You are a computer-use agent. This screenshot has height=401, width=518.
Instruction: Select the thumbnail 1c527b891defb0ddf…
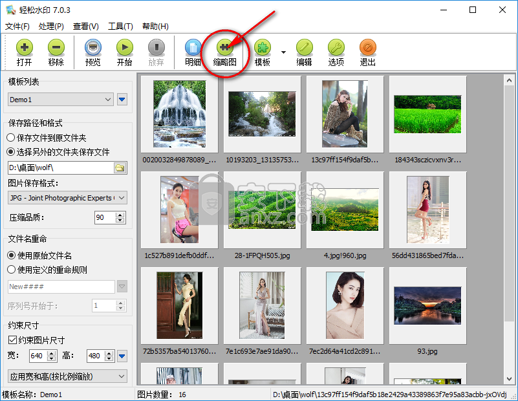click(x=179, y=210)
